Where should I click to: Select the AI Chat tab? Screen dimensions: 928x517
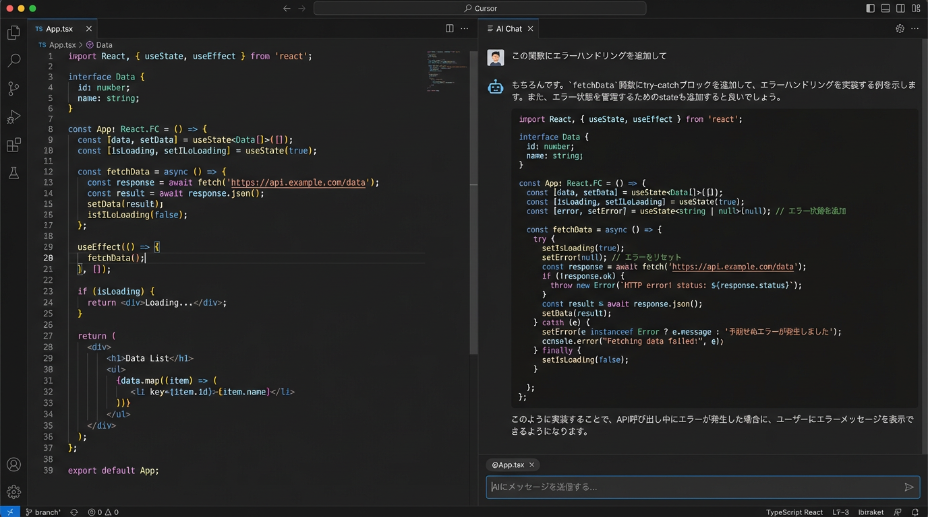[x=508, y=28]
